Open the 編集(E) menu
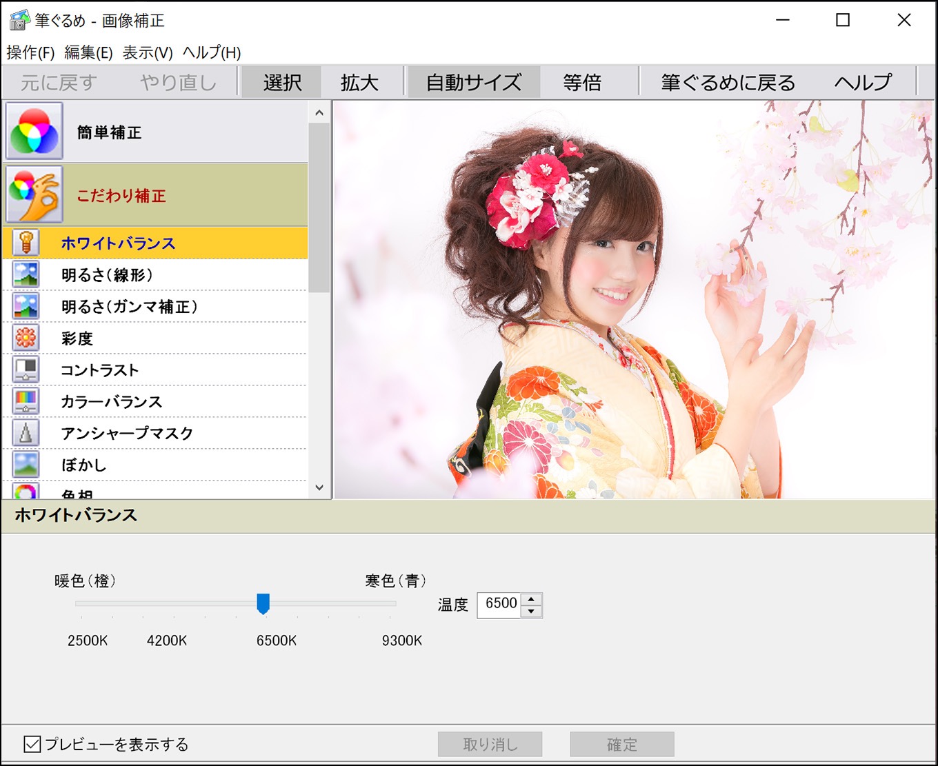This screenshot has height=766, width=938. 88,52
